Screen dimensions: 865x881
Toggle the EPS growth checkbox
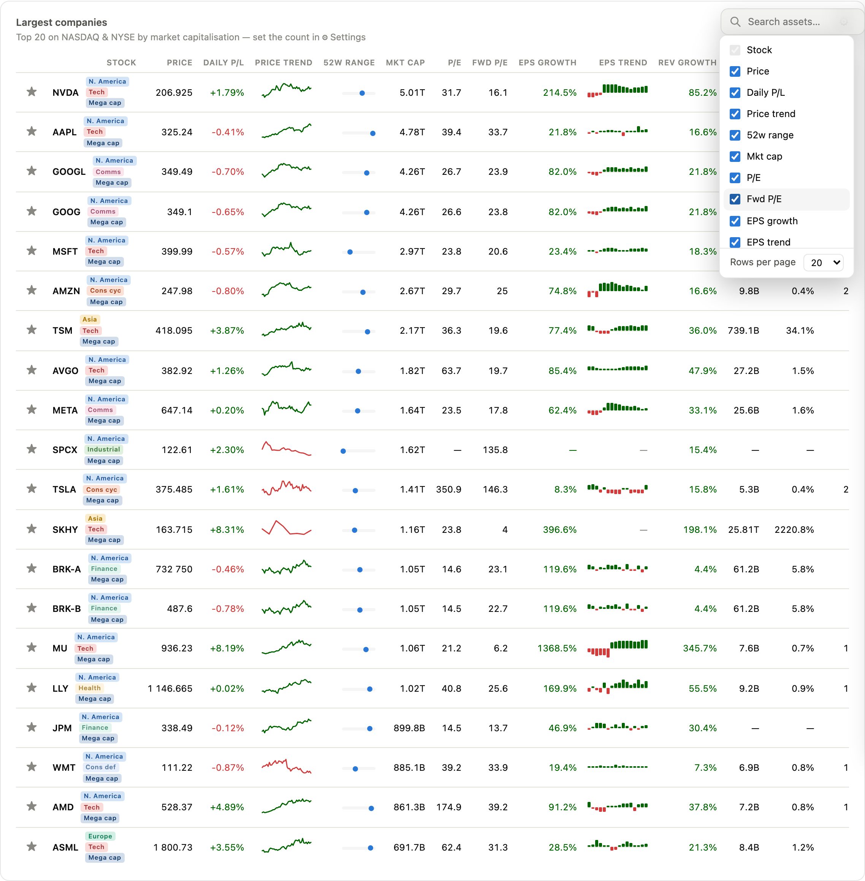pyautogui.click(x=735, y=221)
